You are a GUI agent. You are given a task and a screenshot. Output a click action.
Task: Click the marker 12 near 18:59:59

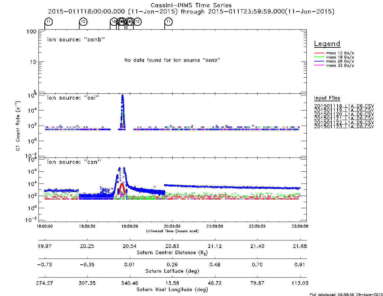[x=83, y=22]
